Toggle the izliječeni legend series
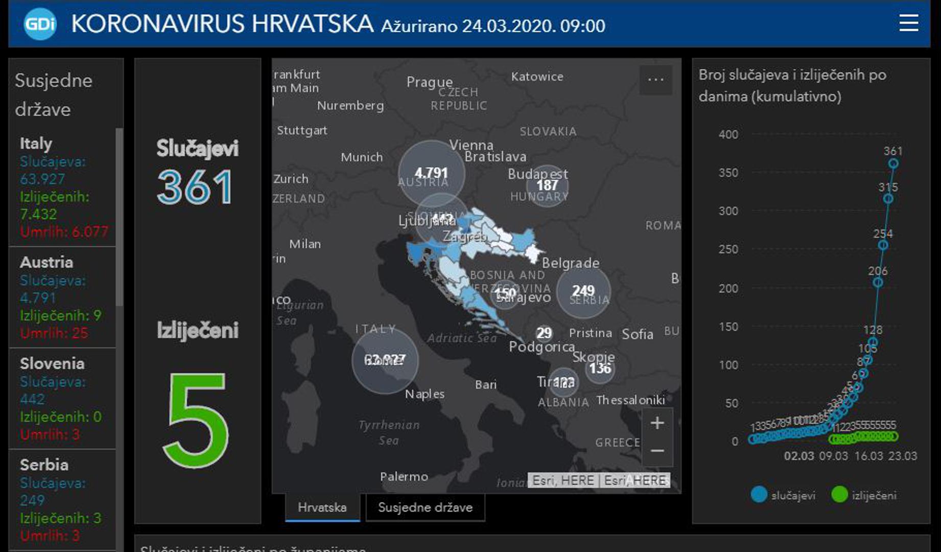 point(864,495)
